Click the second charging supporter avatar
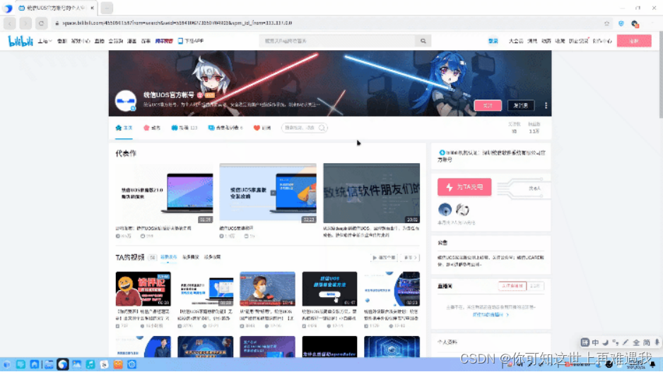The image size is (663, 372). 462,210
